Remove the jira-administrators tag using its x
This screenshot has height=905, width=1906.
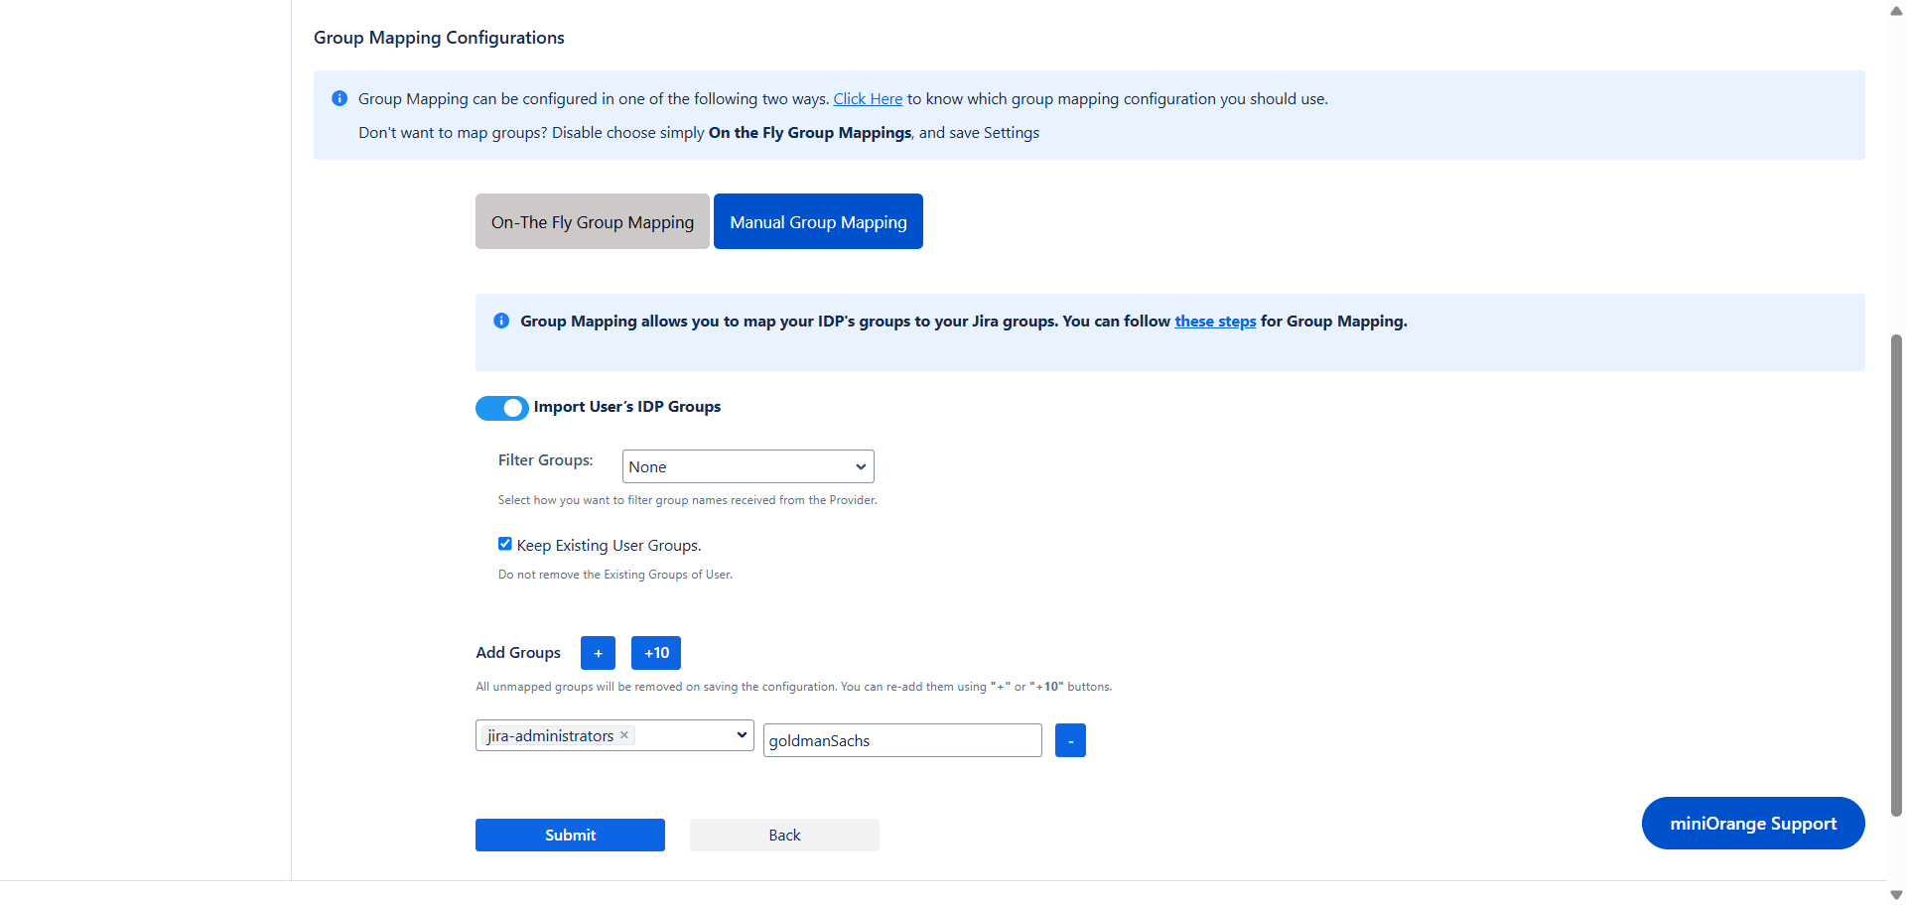point(624,735)
